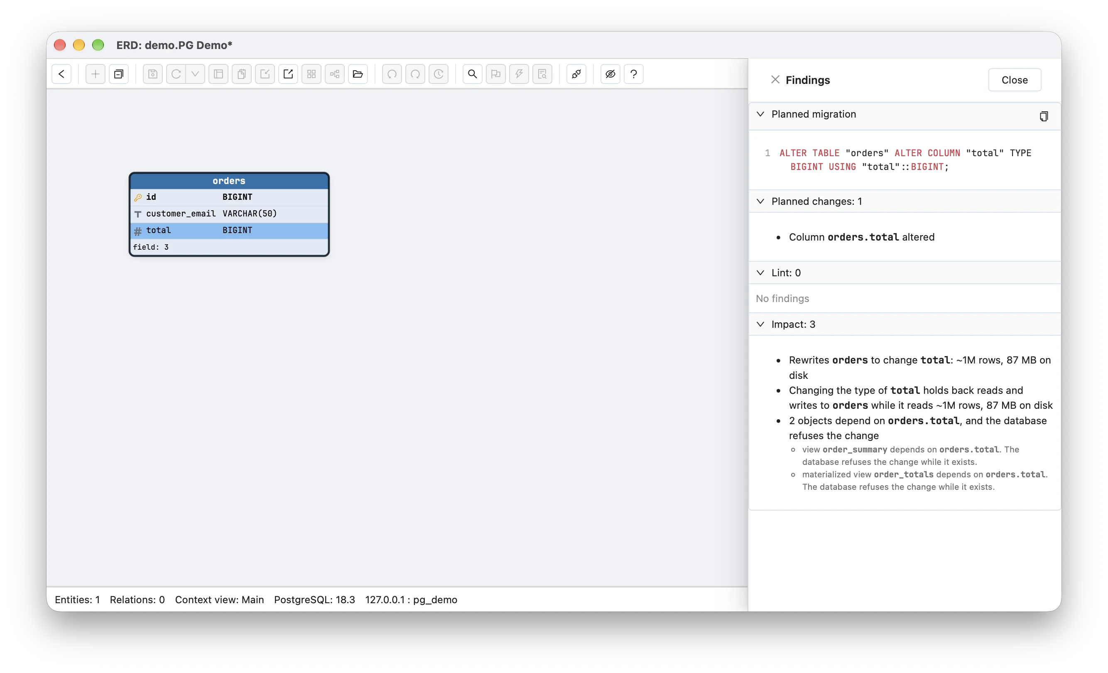Click the Close button in Findings panel
This screenshot has width=1108, height=673.
1015,80
